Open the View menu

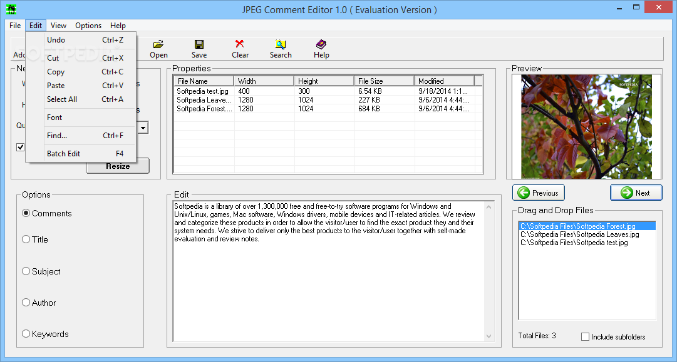[x=58, y=26]
